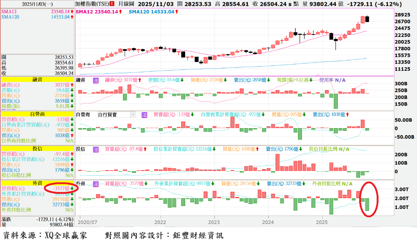Screen dimensions: 417x243
Task: Select the yellow 投信 header in left sidebar
Action: click(37, 149)
